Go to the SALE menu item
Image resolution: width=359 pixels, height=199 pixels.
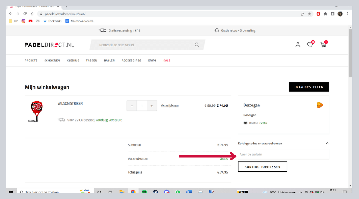[167, 61]
